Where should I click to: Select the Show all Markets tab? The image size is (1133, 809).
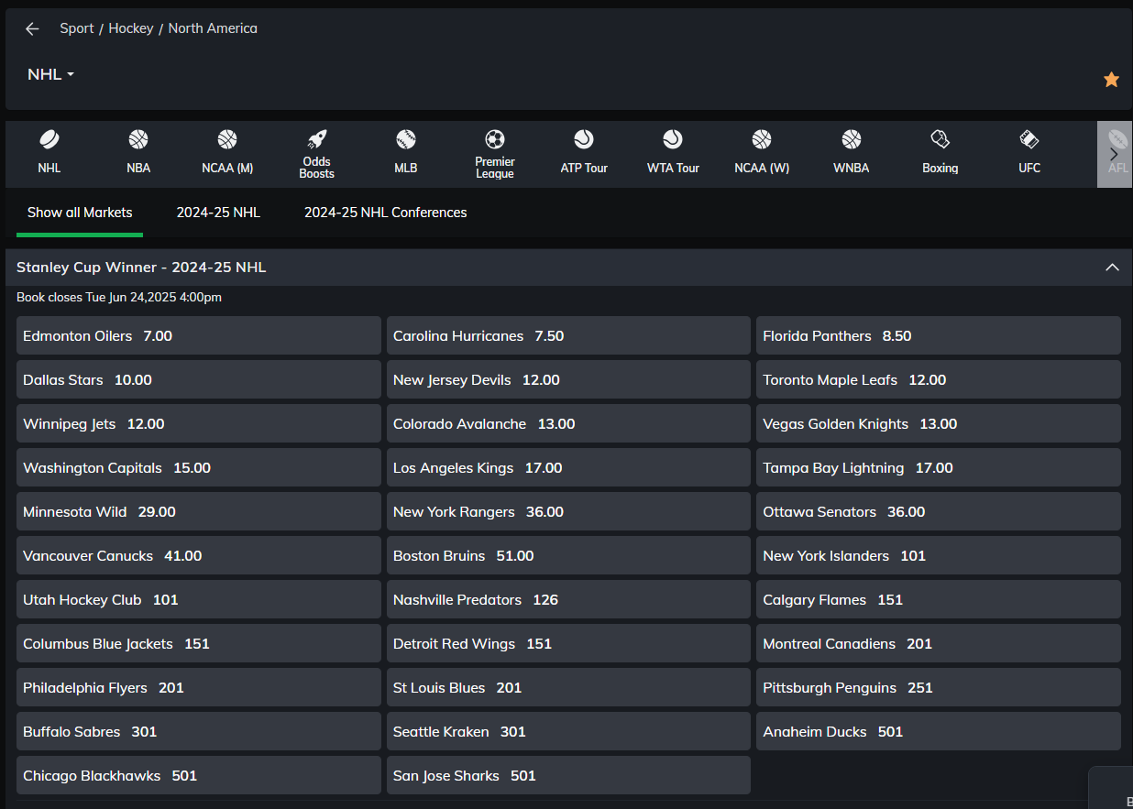(x=80, y=213)
